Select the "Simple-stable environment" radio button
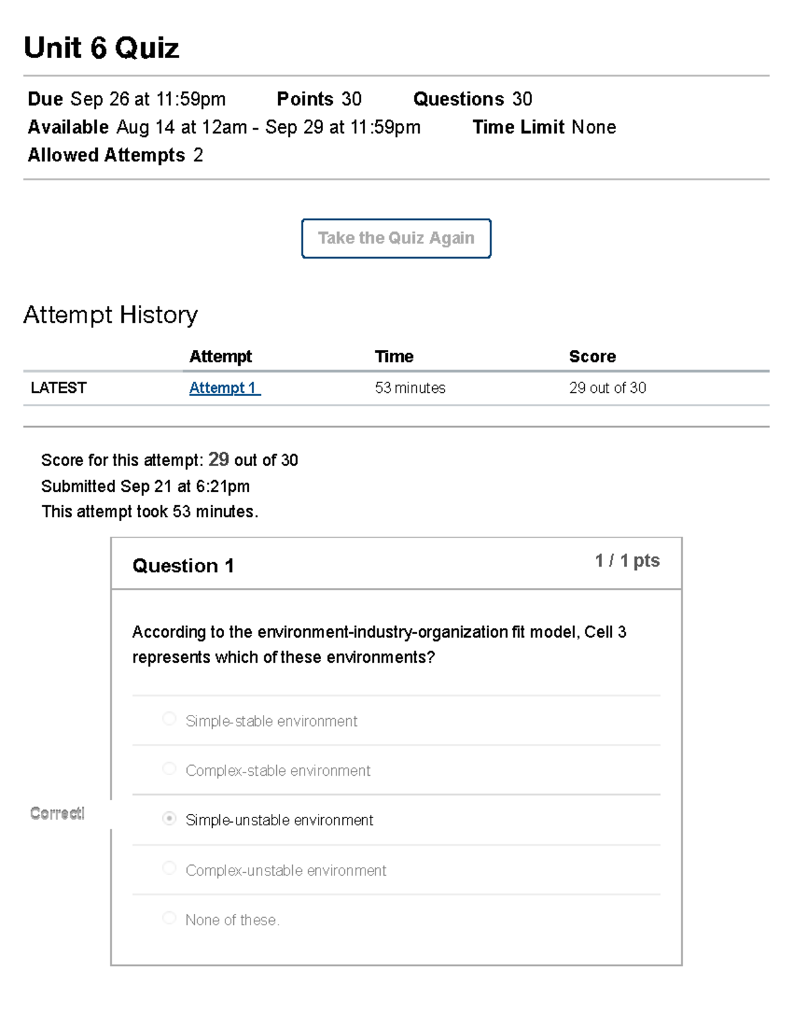The image size is (793, 1027). point(169,718)
